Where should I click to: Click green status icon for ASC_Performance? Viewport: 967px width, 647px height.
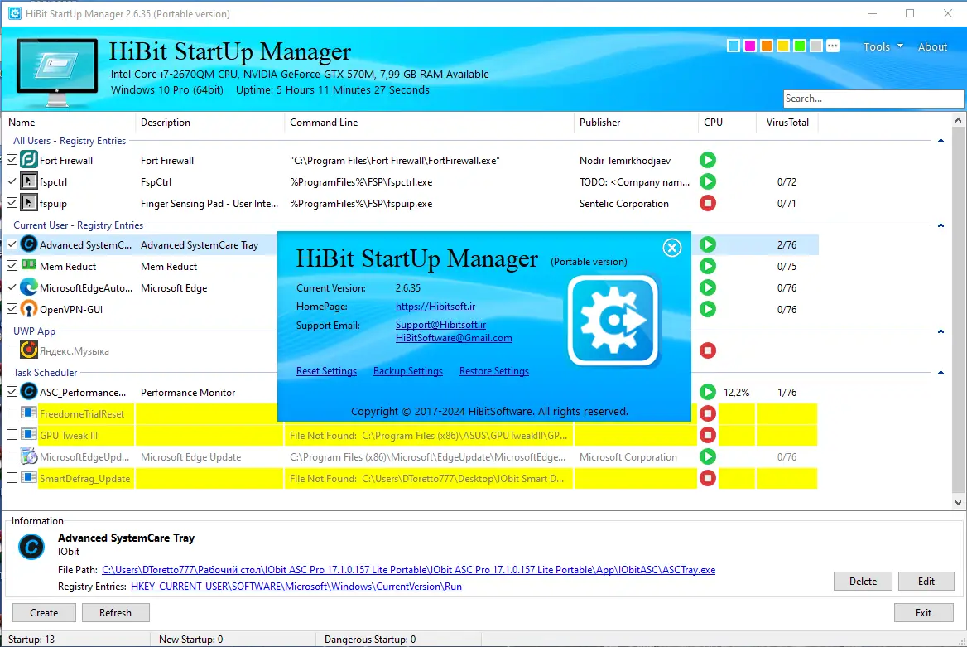(708, 392)
